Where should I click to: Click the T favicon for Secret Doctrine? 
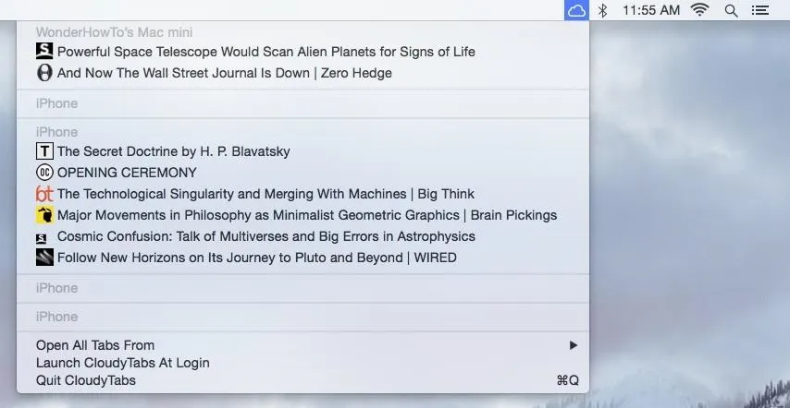point(44,151)
